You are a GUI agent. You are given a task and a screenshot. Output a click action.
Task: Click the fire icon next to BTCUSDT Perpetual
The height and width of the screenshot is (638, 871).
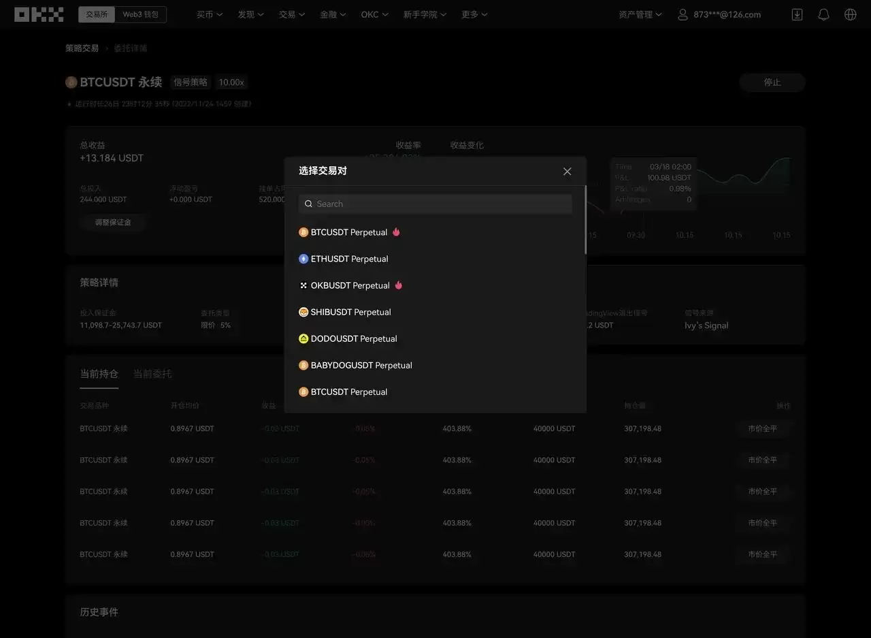point(396,232)
